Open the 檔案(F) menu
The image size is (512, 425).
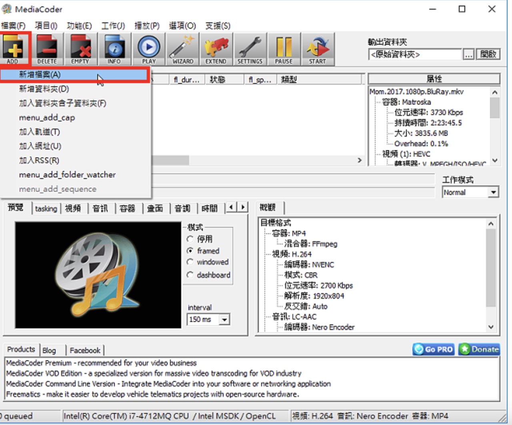pos(14,26)
